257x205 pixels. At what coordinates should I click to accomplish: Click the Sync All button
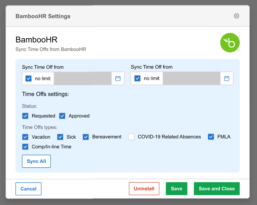click(36, 161)
